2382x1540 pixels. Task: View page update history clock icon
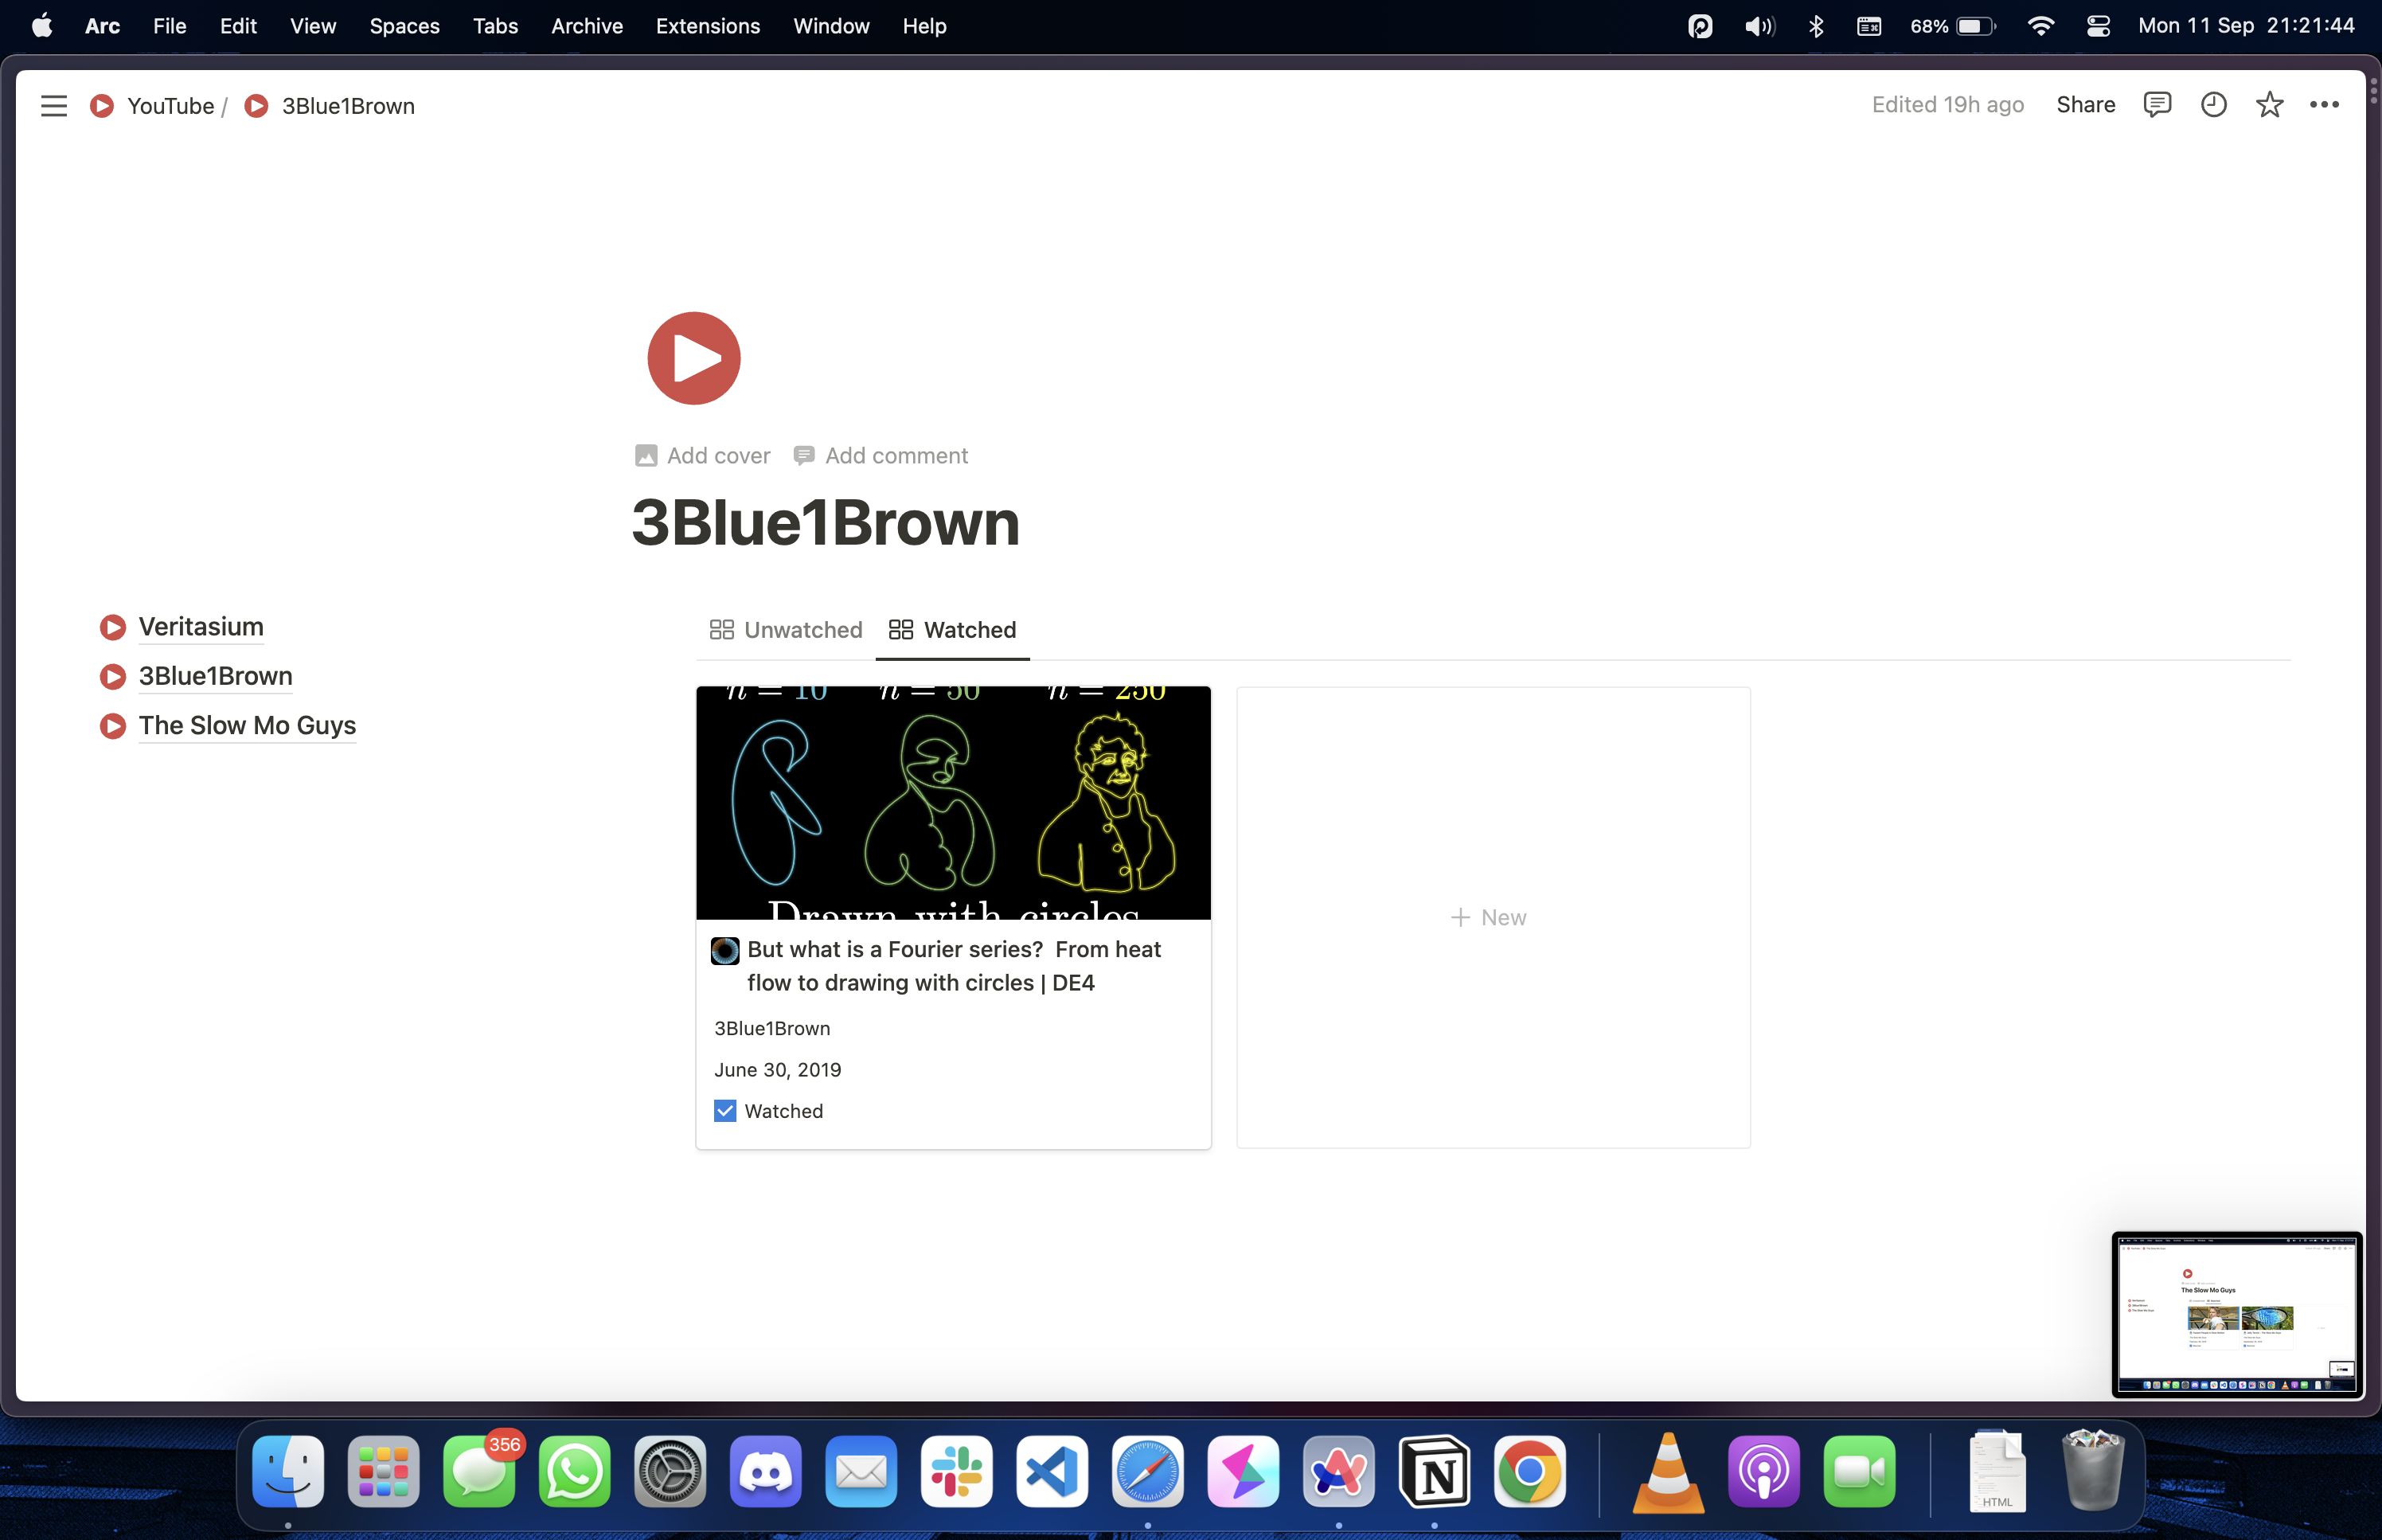[2213, 105]
